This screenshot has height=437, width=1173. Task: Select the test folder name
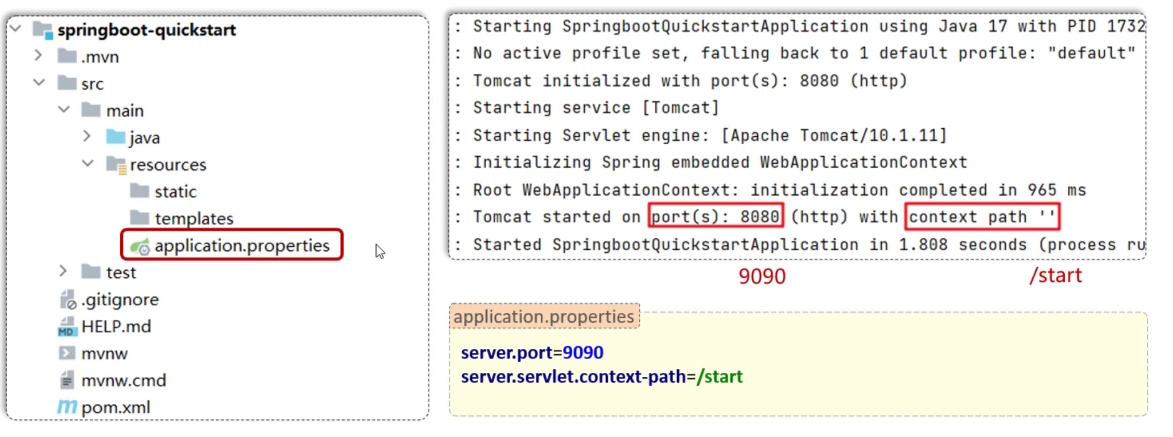pos(121,273)
